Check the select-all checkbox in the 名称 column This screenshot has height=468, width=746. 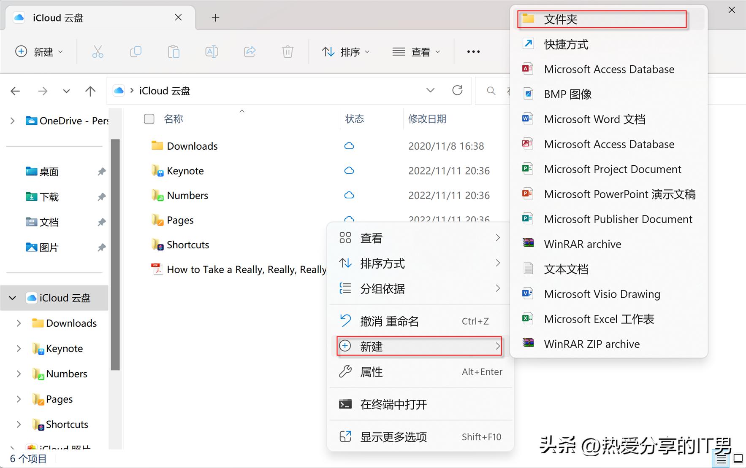pos(149,119)
